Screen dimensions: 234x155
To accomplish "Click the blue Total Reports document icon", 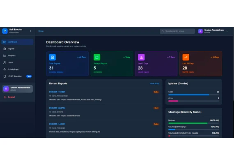I will [53, 57].
